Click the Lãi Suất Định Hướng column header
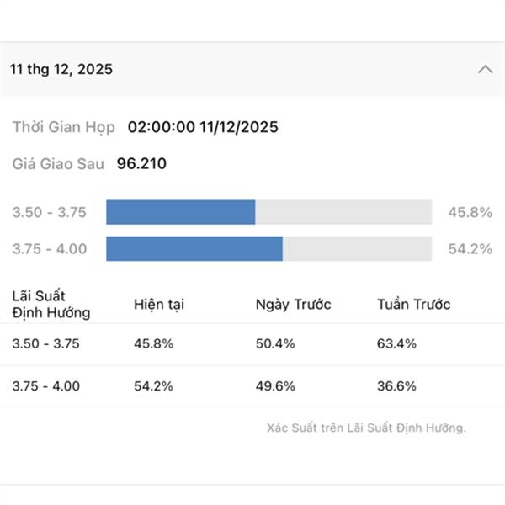The image size is (505, 505). coord(51,305)
